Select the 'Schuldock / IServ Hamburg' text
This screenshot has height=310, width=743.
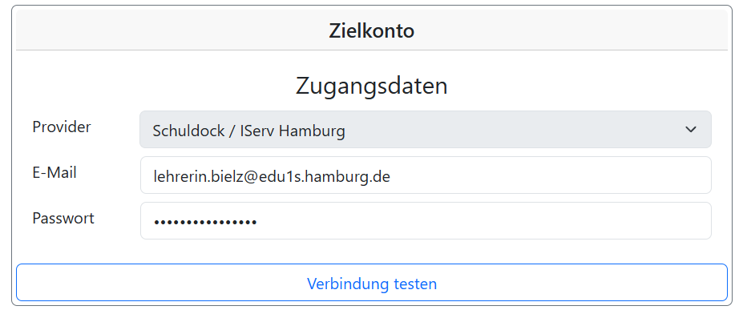tap(248, 131)
